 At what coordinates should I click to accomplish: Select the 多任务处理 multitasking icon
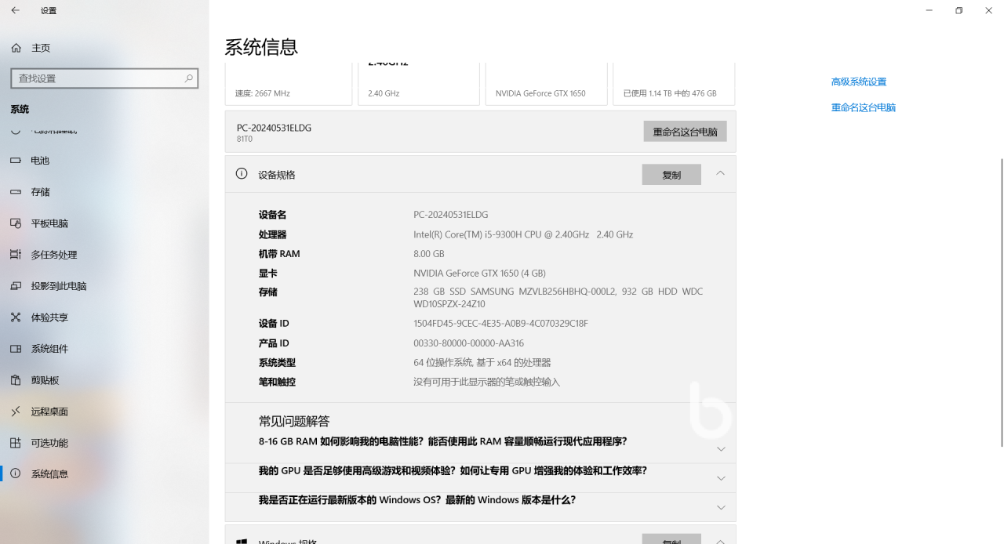click(16, 255)
